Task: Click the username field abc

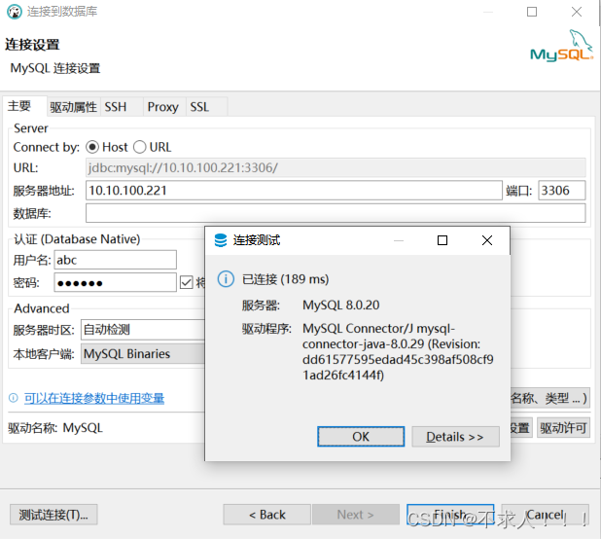Action: tap(116, 260)
